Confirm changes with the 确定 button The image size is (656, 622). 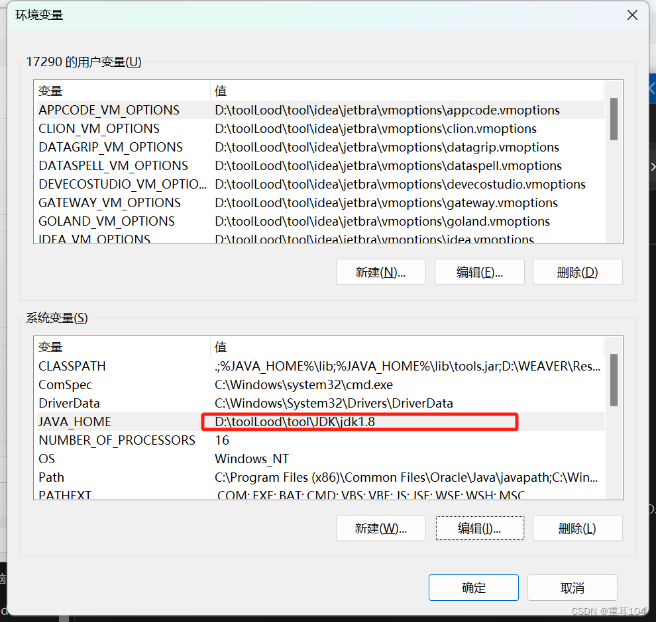point(473,587)
